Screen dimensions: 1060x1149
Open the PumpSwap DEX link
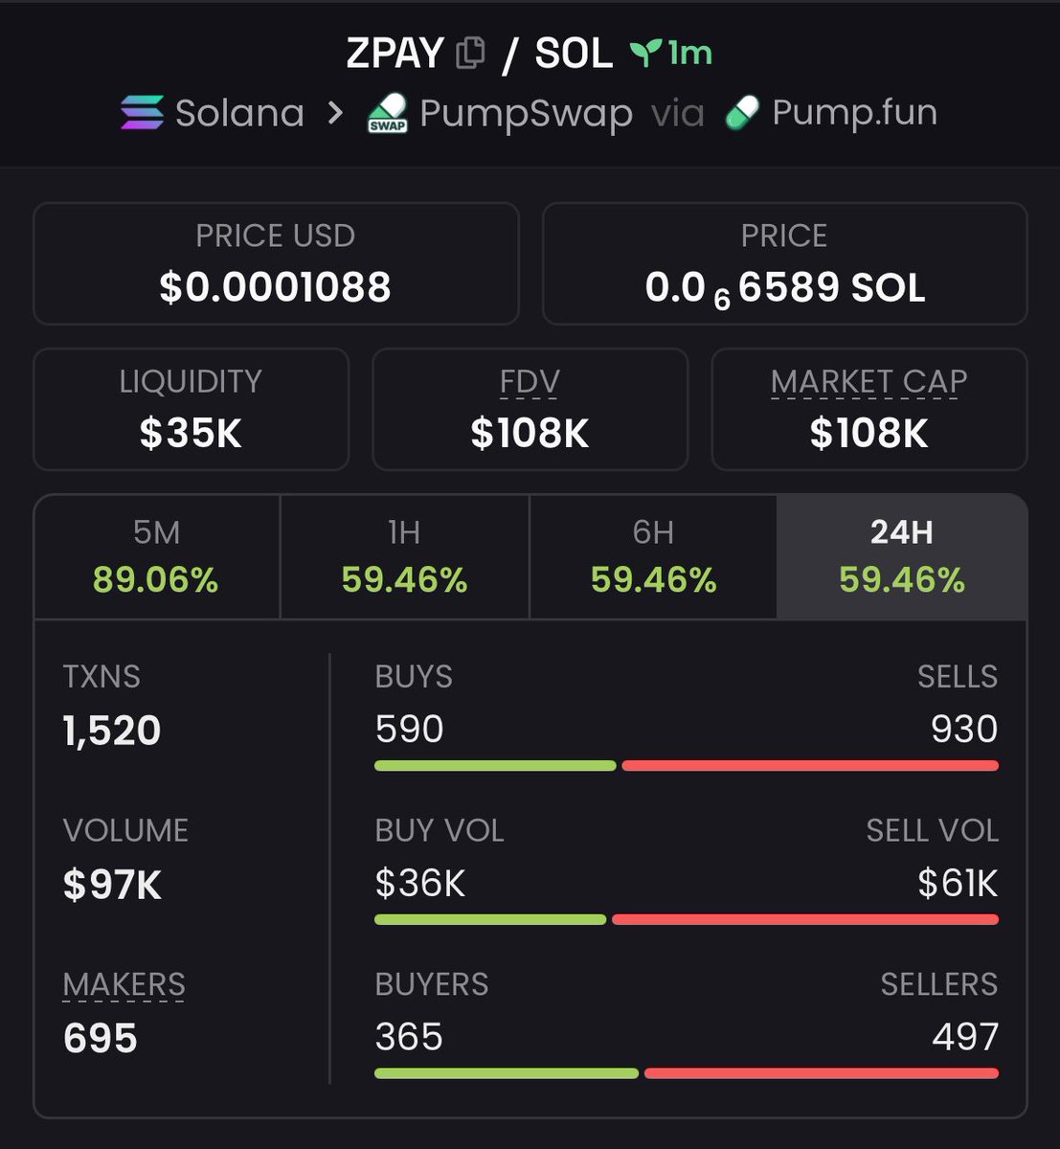(x=526, y=113)
